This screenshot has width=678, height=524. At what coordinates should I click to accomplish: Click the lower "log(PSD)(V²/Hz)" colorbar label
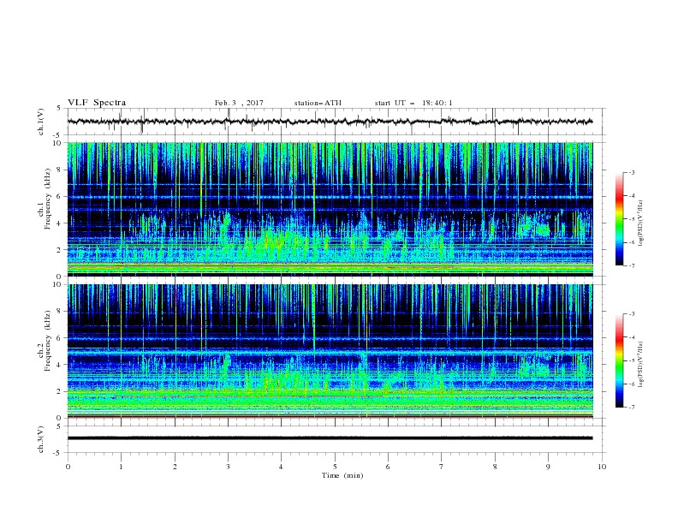641,365
